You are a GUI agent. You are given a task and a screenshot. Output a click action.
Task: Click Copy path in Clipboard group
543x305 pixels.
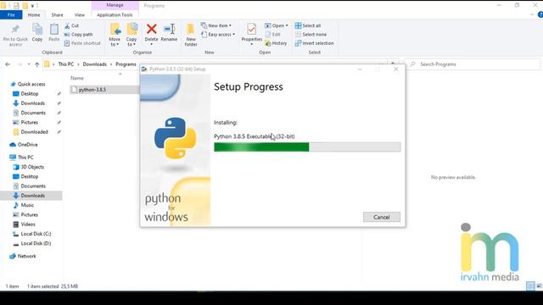[x=78, y=35]
